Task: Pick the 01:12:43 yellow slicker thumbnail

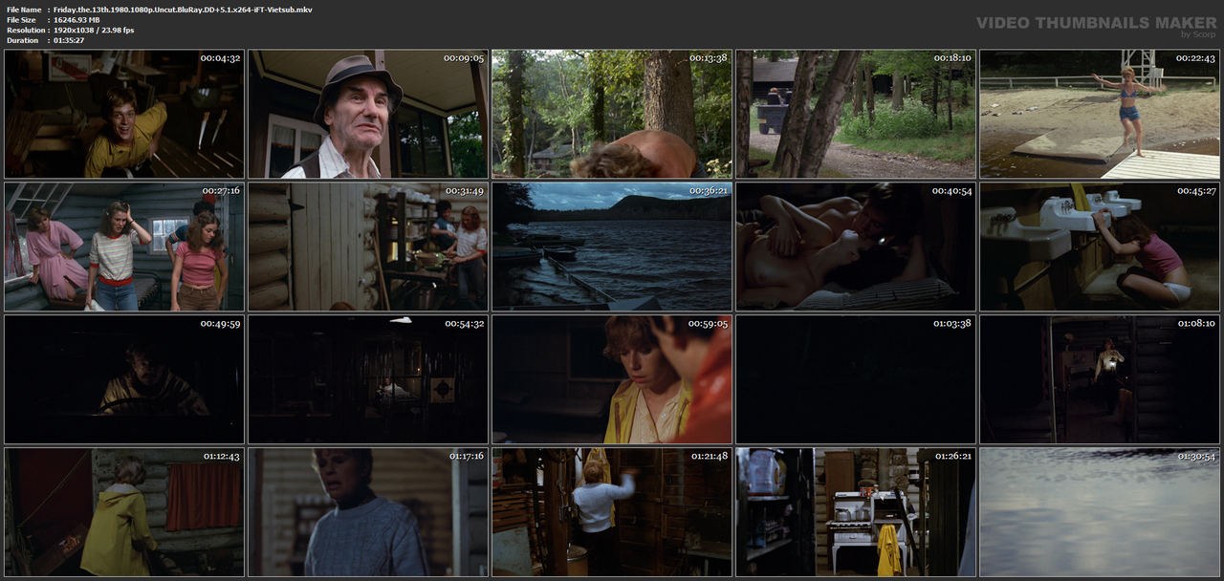Action: pyautogui.click(x=124, y=512)
